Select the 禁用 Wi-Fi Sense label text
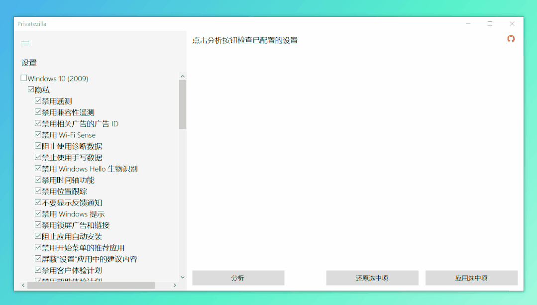The image size is (537, 305). pyautogui.click(x=69, y=135)
